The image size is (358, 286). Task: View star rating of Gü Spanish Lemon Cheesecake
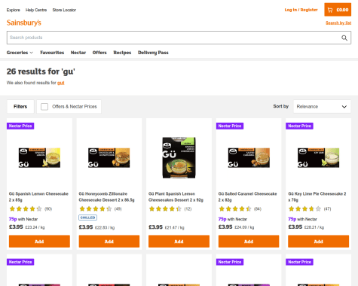pyautogui.click(x=26, y=208)
